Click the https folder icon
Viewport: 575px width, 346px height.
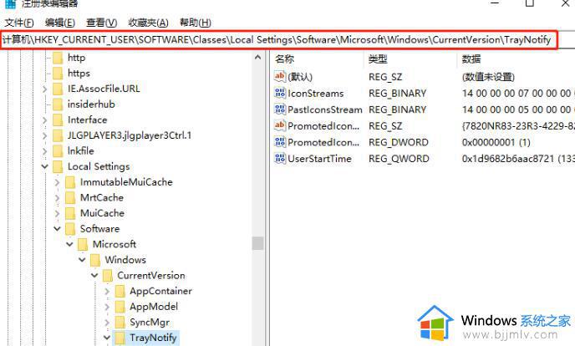pos(58,74)
